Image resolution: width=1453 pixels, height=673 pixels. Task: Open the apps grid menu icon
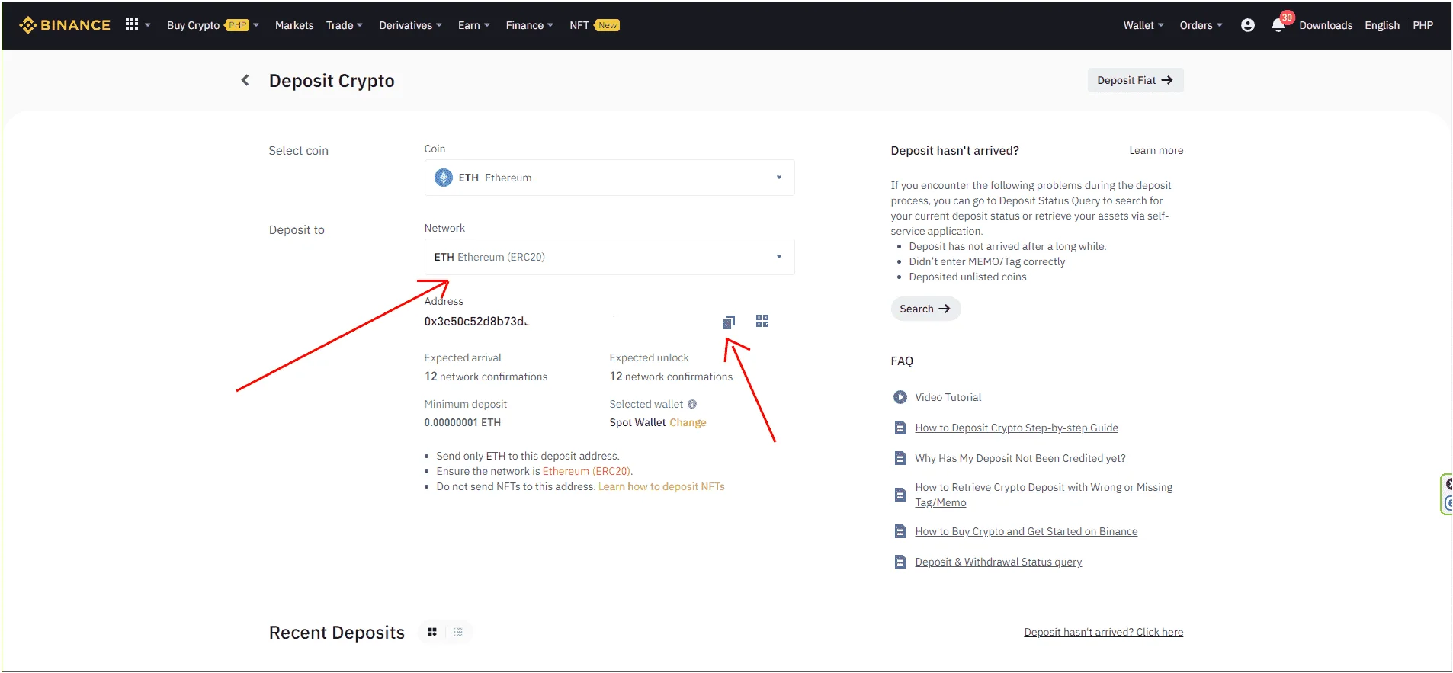[132, 24]
